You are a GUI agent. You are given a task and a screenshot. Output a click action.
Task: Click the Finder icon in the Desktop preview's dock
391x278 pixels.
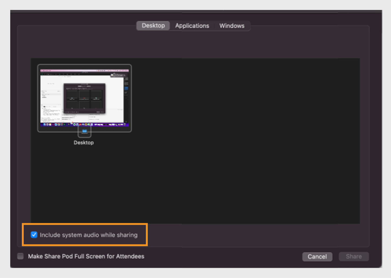pyautogui.click(x=44, y=125)
